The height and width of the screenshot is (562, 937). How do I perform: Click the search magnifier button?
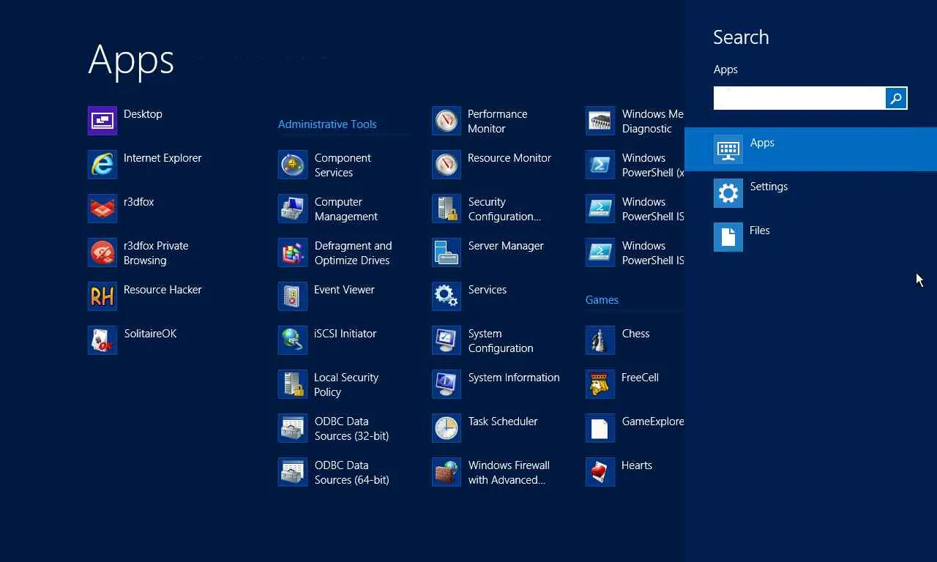pyautogui.click(x=896, y=98)
